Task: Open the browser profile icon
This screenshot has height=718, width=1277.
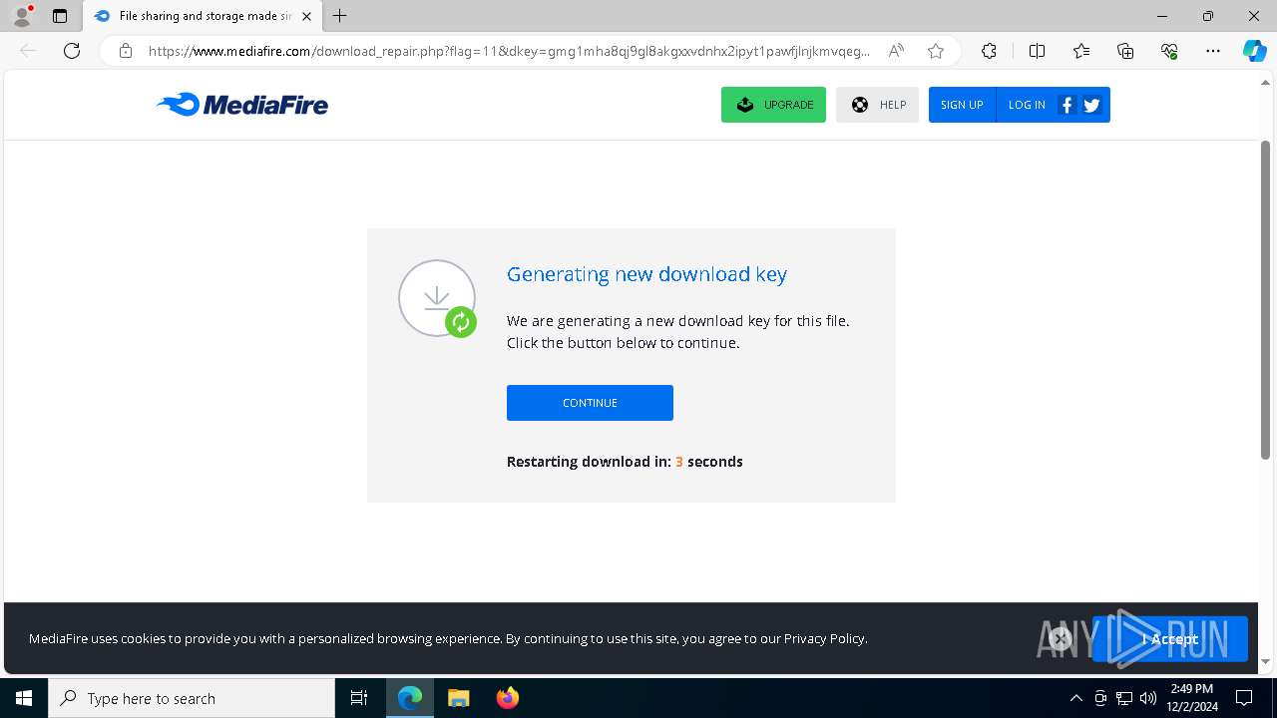Action: click(22, 16)
